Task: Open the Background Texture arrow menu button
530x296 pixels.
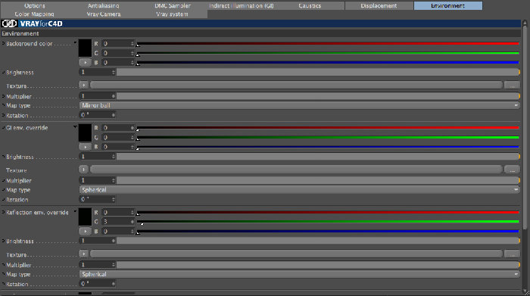Action: 83,85
